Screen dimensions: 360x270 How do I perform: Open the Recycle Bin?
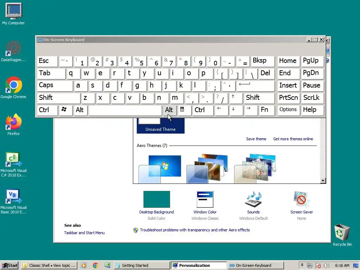click(342, 235)
